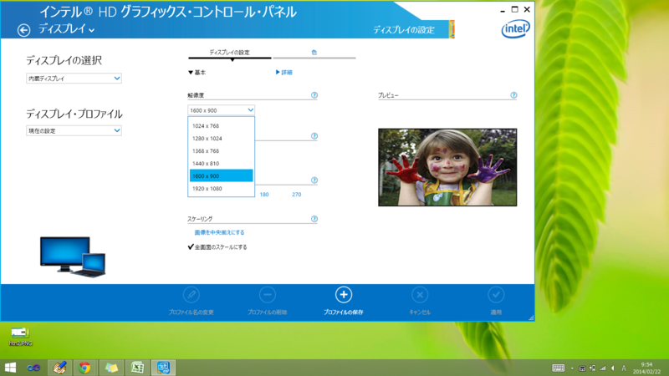Viewport: 669px width, 376px height.
Task: Click the Intel logo
Action: [515, 29]
